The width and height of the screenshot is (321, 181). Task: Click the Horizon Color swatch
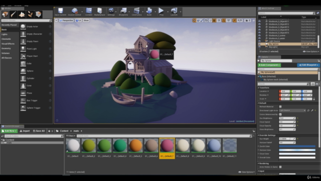[297, 150]
